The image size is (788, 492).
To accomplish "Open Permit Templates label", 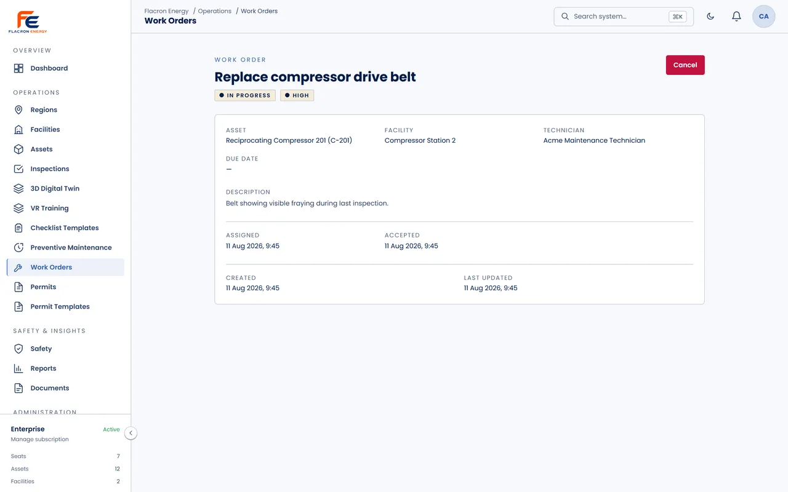I will tap(60, 307).
